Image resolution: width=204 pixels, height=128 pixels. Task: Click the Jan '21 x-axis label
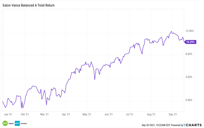pos(8,114)
